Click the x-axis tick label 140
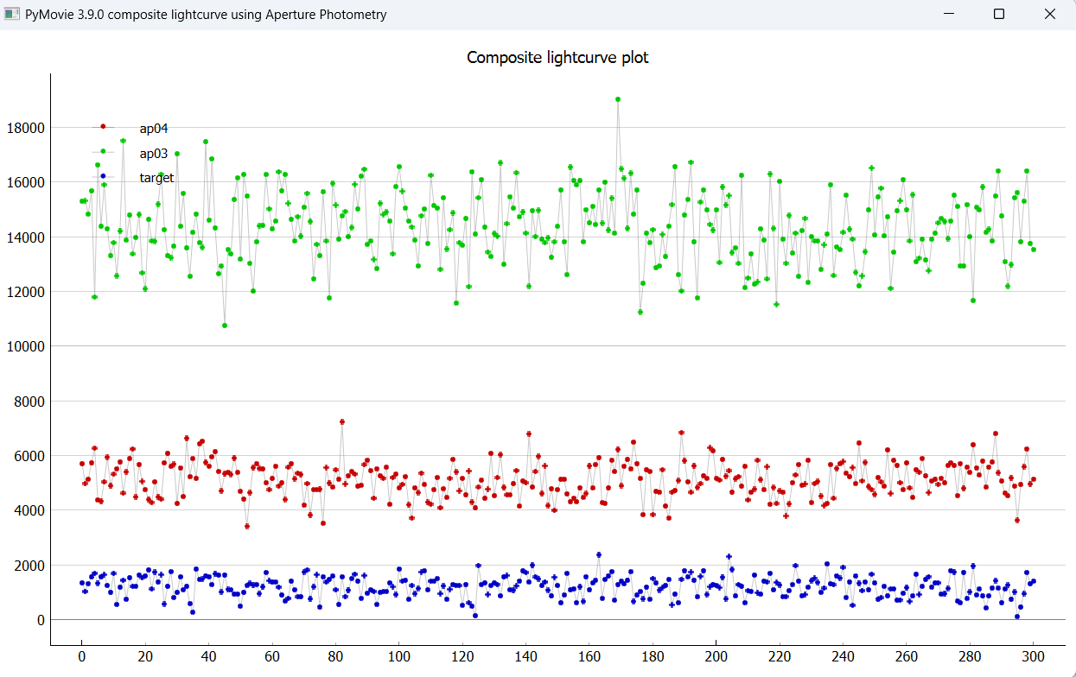The height and width of the screenshot is (677, 1076). (525, 655)
